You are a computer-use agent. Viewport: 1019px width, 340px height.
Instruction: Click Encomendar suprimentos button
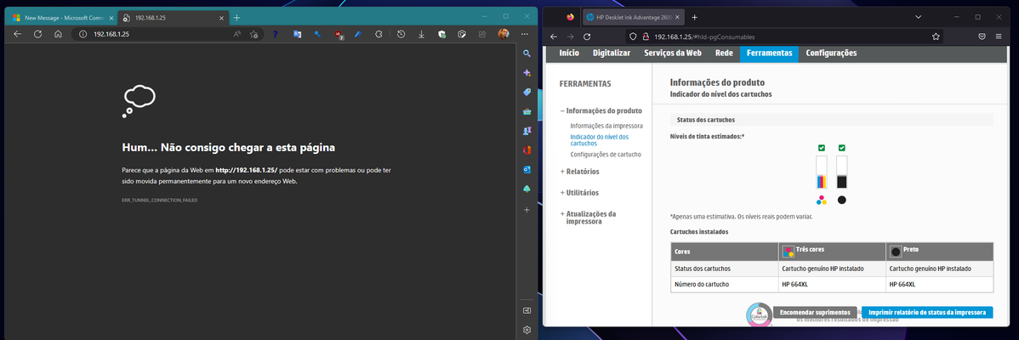coord(815,313)
